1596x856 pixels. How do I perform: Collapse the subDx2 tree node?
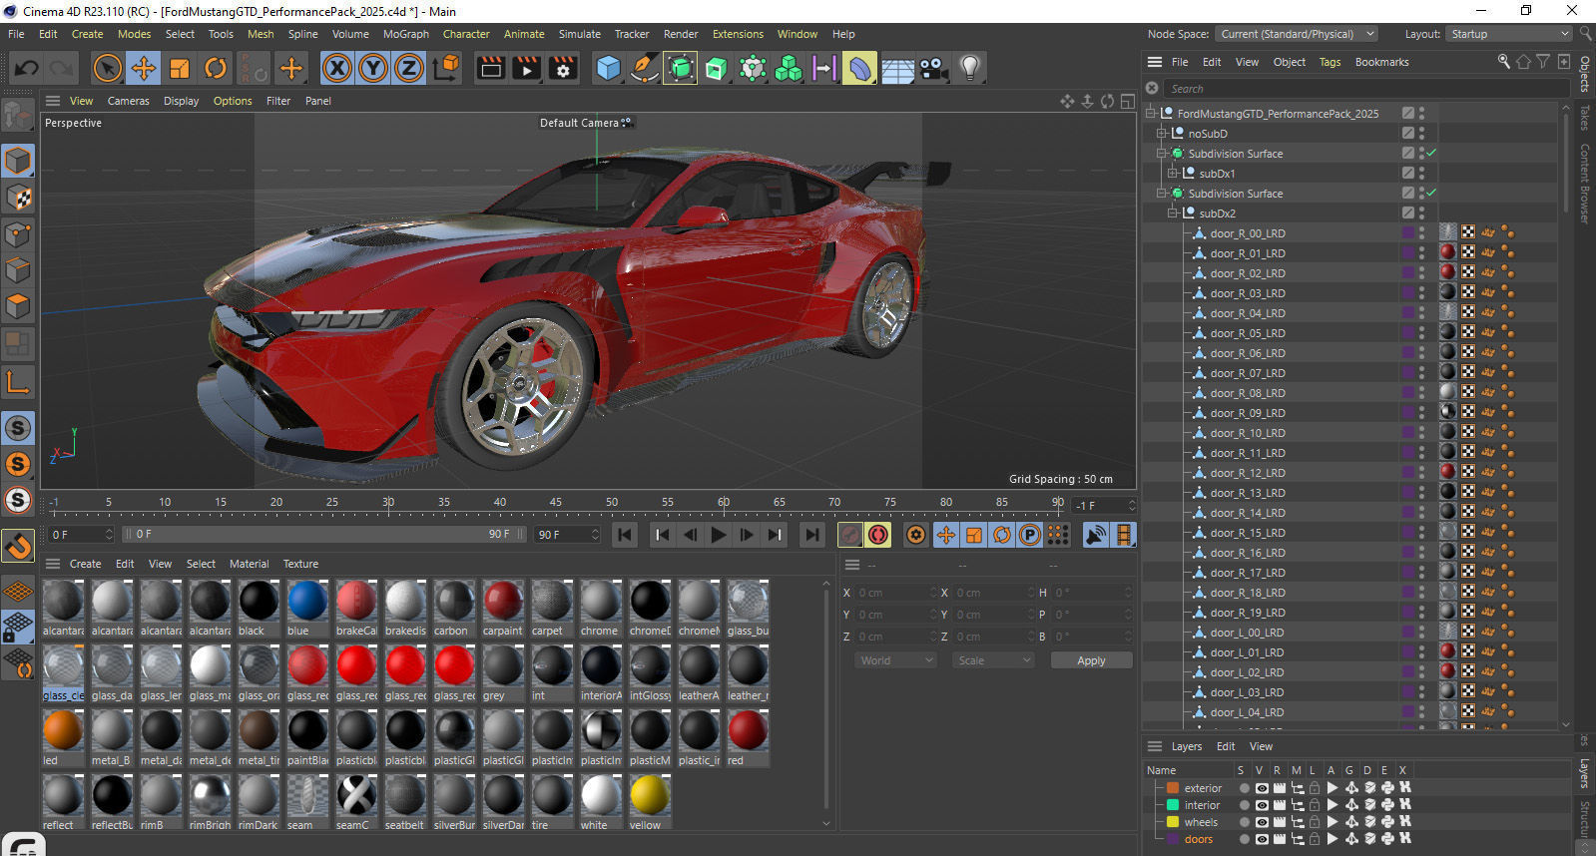point(1173,214)
